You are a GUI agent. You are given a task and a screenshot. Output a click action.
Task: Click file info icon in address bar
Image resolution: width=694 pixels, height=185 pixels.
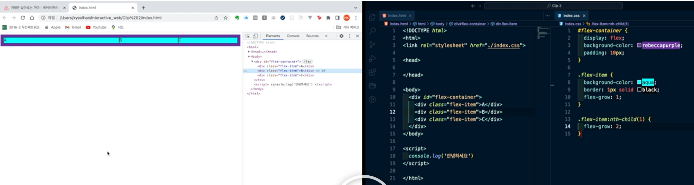pyautogui.click(x=44, y=18)
